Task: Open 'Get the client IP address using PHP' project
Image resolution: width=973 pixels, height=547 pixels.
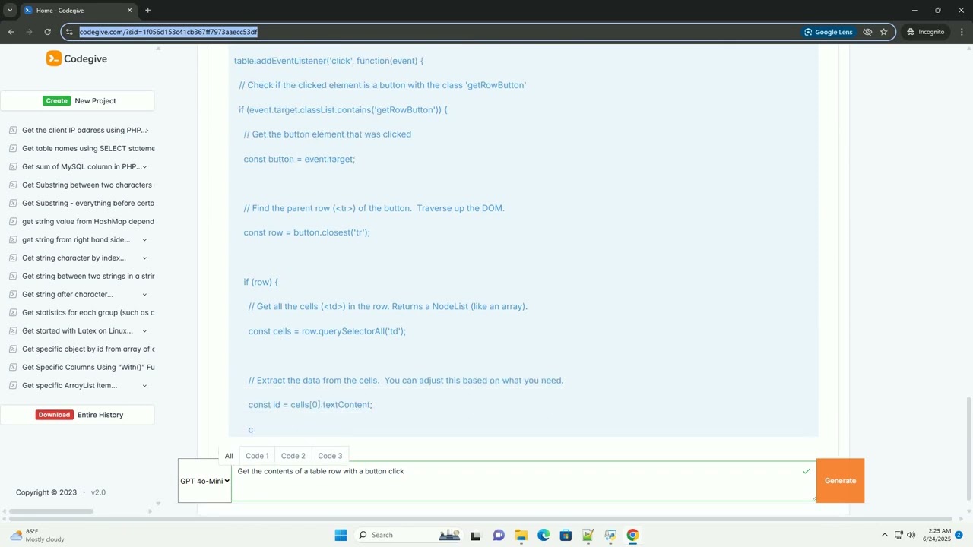Action: click(84, 130)
